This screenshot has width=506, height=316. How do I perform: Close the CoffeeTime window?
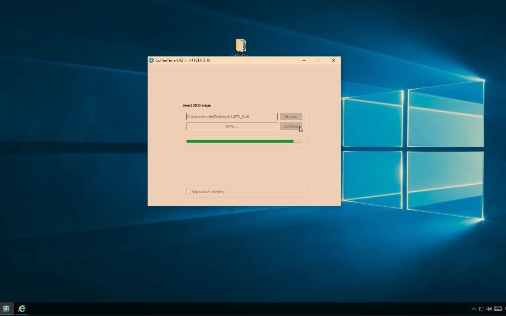(x=333, y=60)
